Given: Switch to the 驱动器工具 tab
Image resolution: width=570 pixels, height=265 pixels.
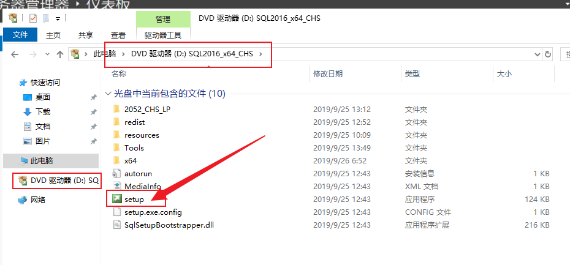Looking at the screenshot, I should point(163,35).
